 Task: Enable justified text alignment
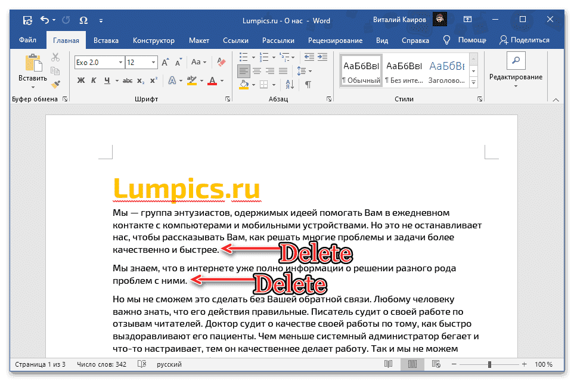[x=283, y=70]
